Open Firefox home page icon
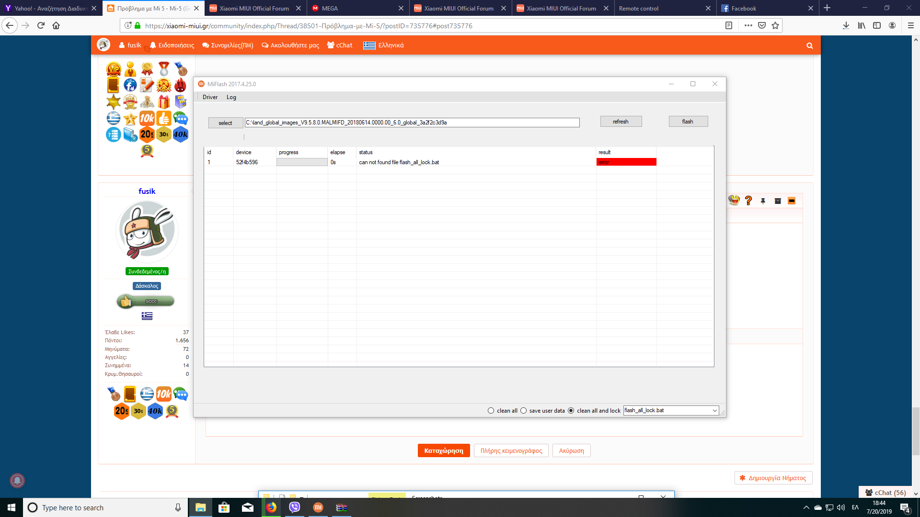Viewport: 920px width, 517px height. point(56,25)
